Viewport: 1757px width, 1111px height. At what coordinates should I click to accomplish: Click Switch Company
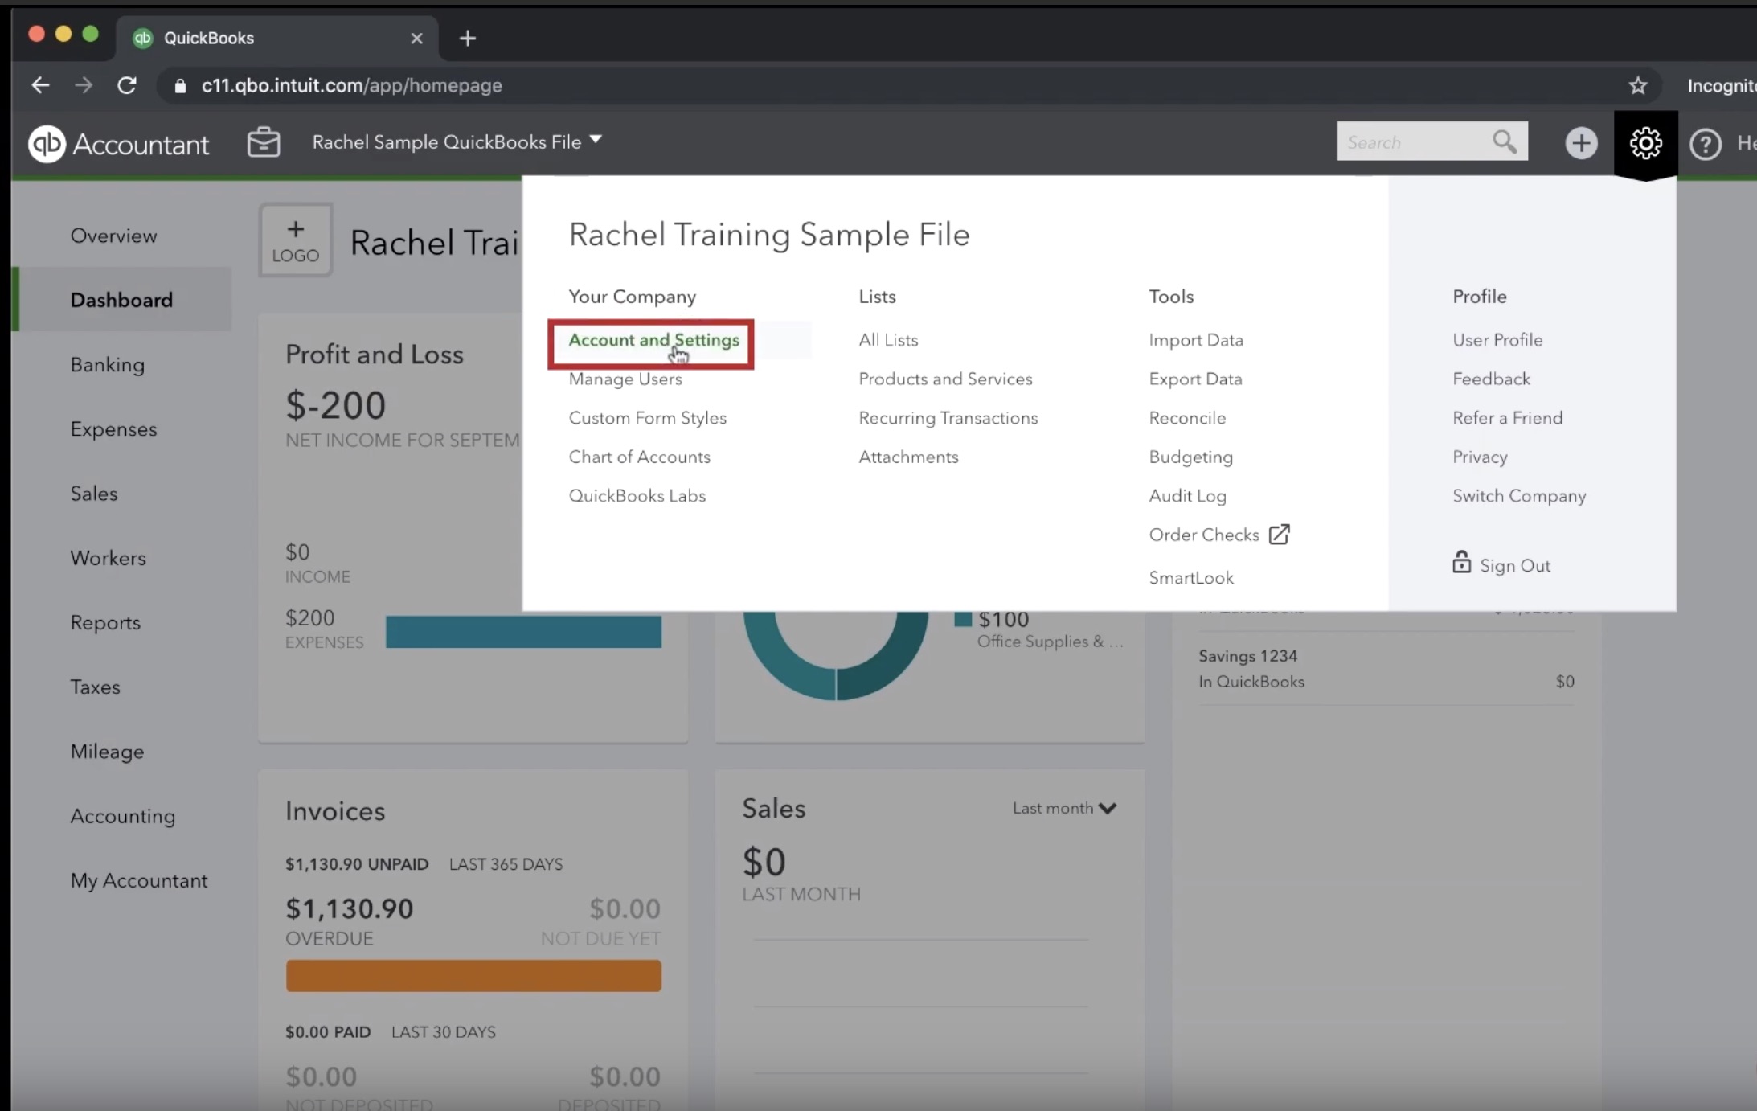1519,496
